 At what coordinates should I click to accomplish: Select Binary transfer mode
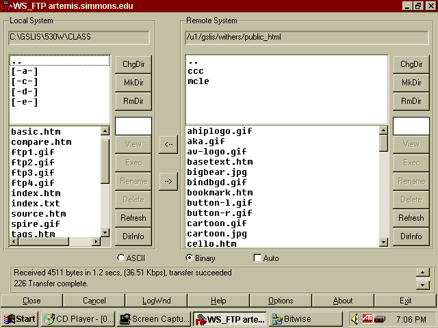click(190, 258)
